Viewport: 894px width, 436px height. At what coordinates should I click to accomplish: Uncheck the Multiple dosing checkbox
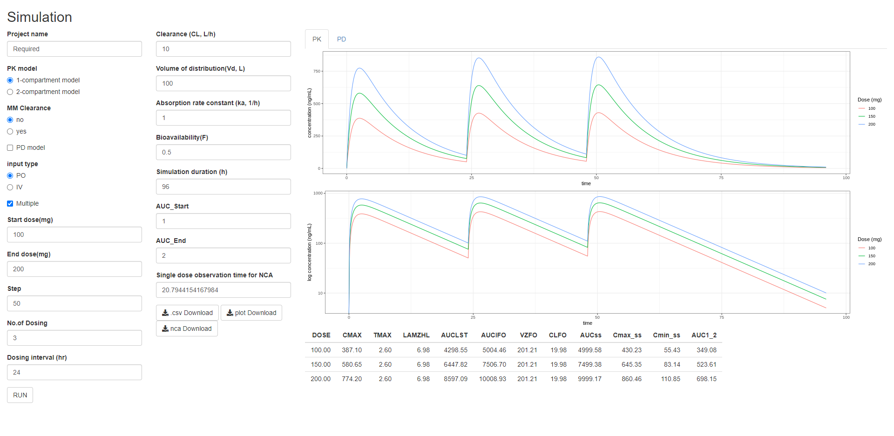pyautogui.click(x=10, y=203)
